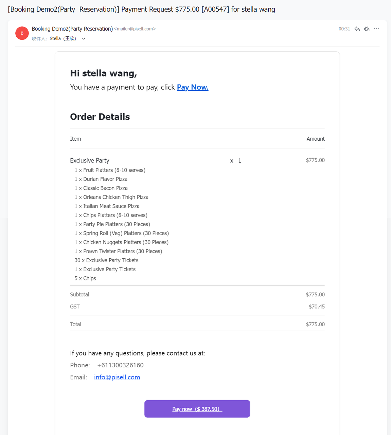
Task: Click the GST amount $70.45
Action: [x=317, y=307]
